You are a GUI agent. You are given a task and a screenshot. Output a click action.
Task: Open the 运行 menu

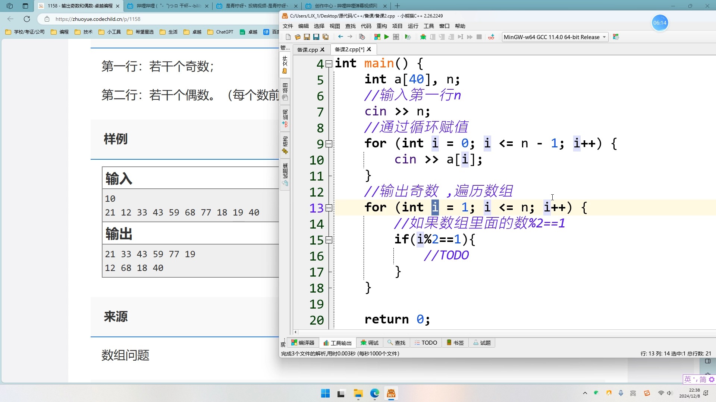coord(413,26)
